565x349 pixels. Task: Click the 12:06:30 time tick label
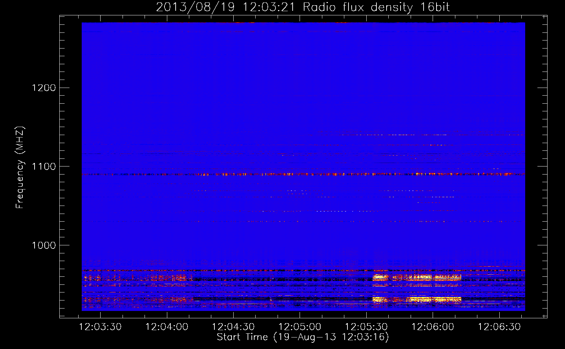[x=499, y=327]
